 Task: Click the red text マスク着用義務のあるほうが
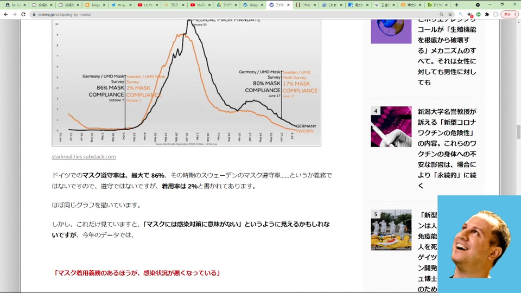[x=137, y=273]
